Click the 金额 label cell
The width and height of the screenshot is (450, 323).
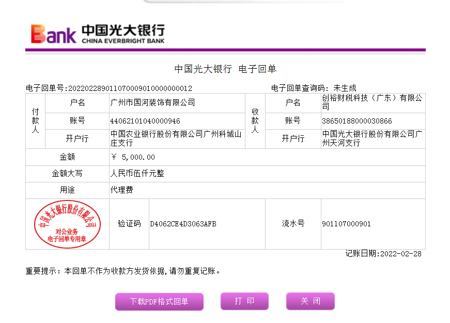pyautogui.click(x=68, y=157)
